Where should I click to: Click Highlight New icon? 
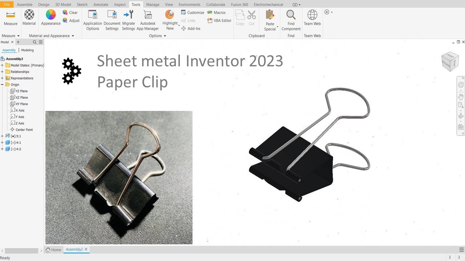tap(170, 14)
